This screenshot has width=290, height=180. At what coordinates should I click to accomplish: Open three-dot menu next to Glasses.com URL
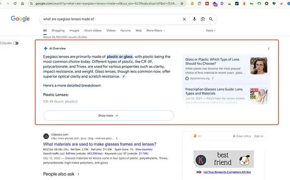(117, 138)
